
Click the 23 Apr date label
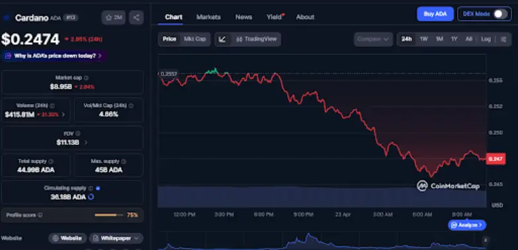coord(343,215)
